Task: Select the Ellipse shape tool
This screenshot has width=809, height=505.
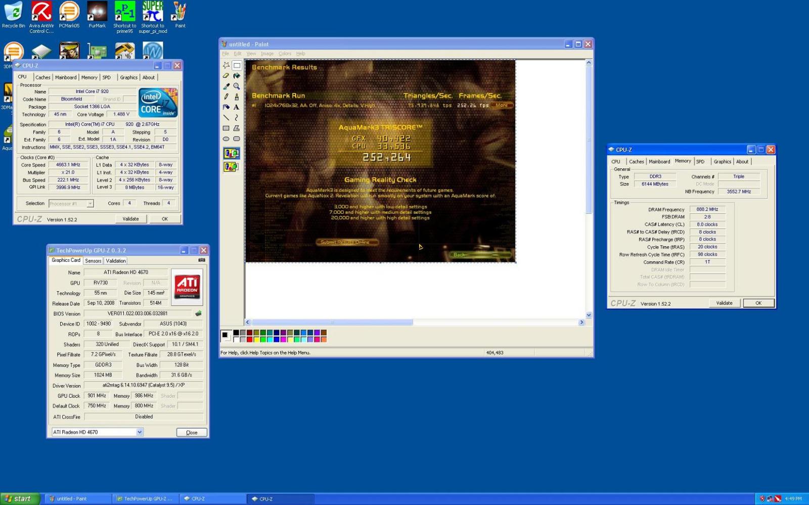Action: tap(226, 139)
